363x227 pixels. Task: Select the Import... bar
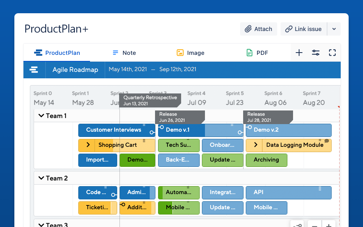(x=98, y=160)
